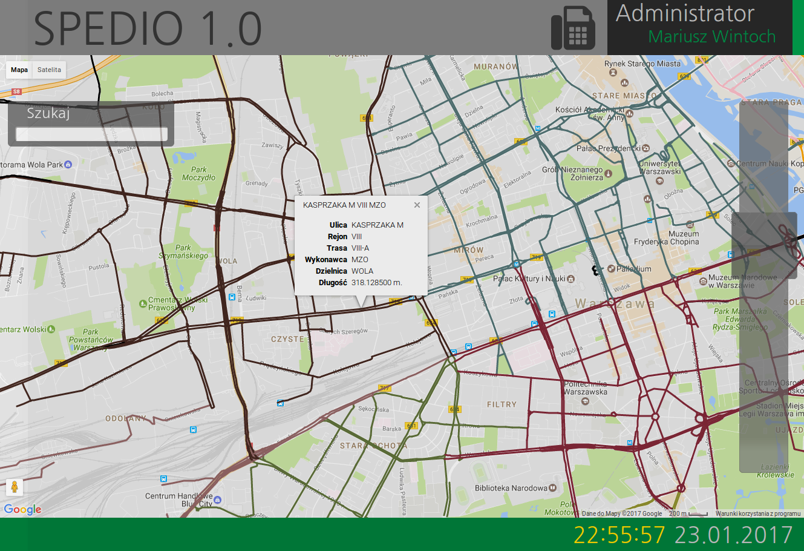Open the Google logo link
Image resolution: width=804 pixels, height=551 pixels.
click(x=22, y=509)
